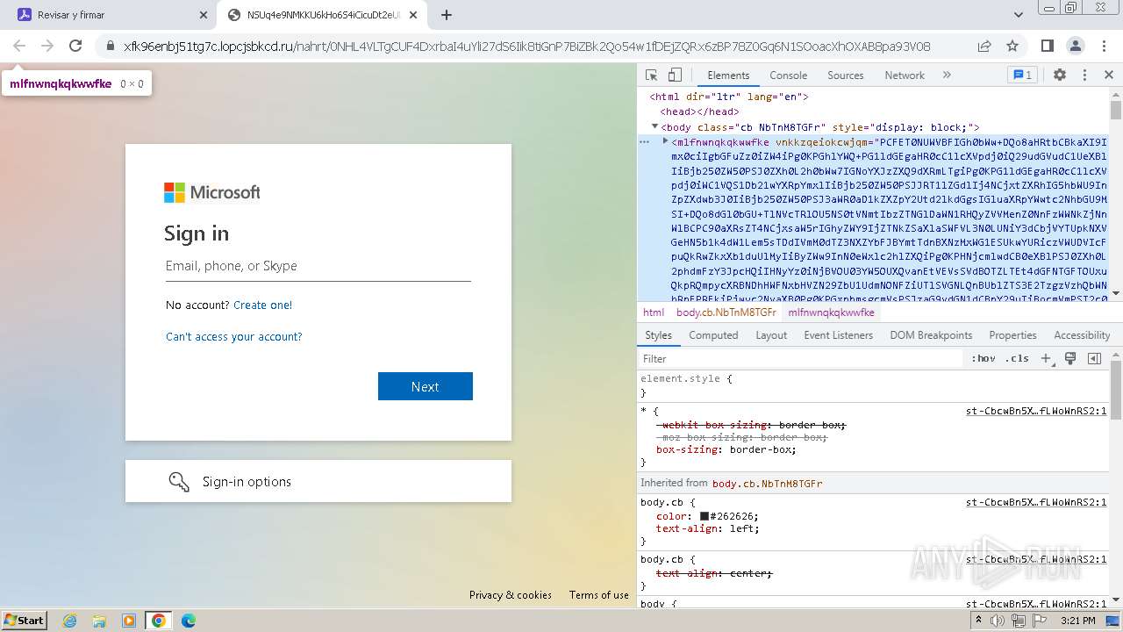This screenshot has height=632, width=1123.
Task: Toggle the :hov element state panel
Action: click(983, 358)
